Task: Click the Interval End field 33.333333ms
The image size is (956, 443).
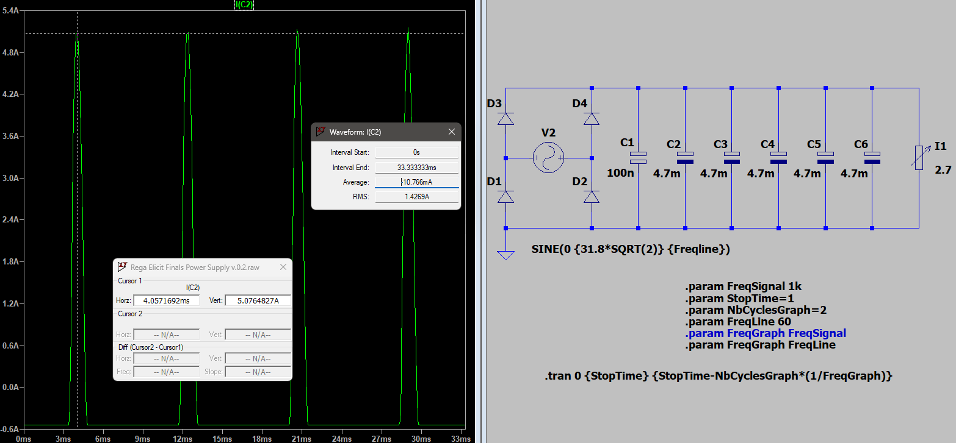Action: [x=416, y=167]
